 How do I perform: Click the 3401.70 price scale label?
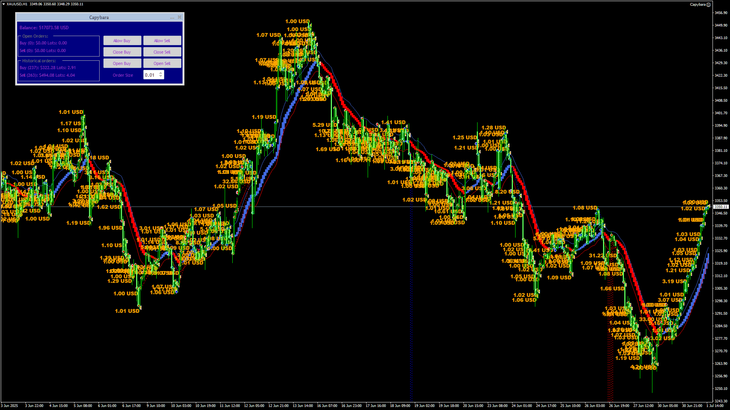click(720, 113)
